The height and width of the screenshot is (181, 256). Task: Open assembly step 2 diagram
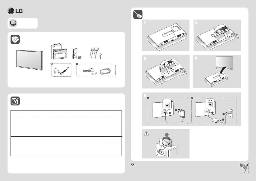[217, 36]
